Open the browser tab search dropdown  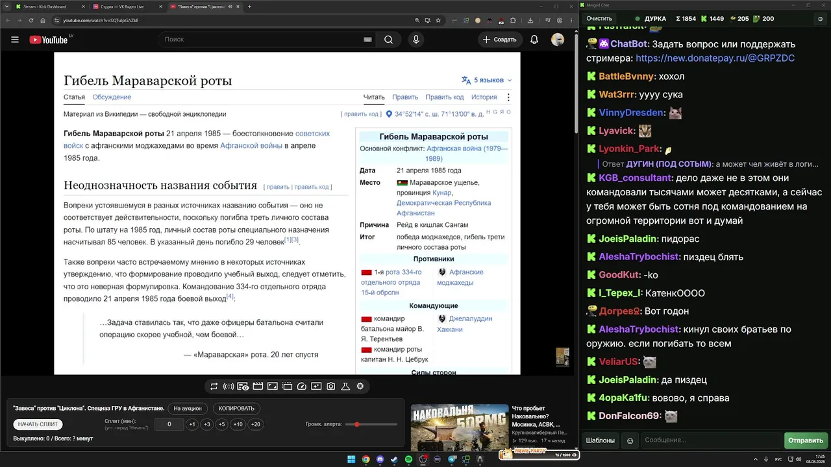coord(6,6)
